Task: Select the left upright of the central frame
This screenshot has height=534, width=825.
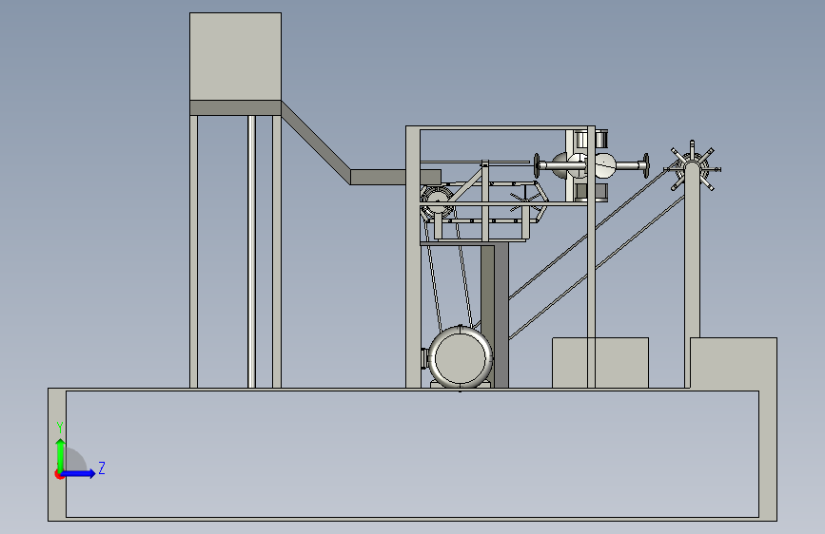Action: click(x=413, y=257)
